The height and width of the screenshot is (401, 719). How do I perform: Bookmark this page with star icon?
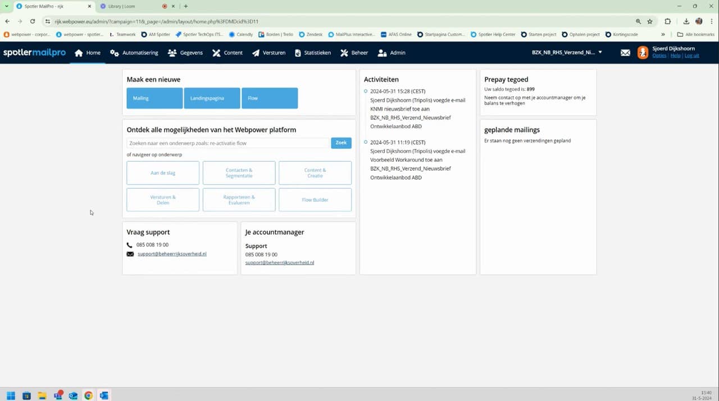point(650,21)
